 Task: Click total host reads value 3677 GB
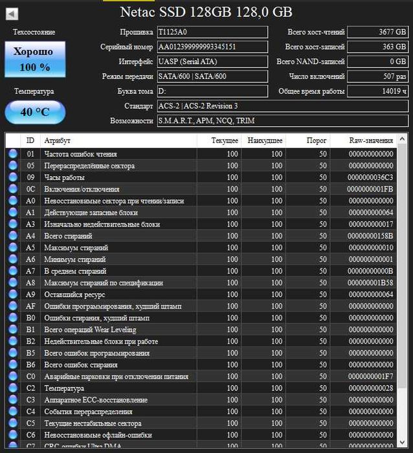coord(377,32)
